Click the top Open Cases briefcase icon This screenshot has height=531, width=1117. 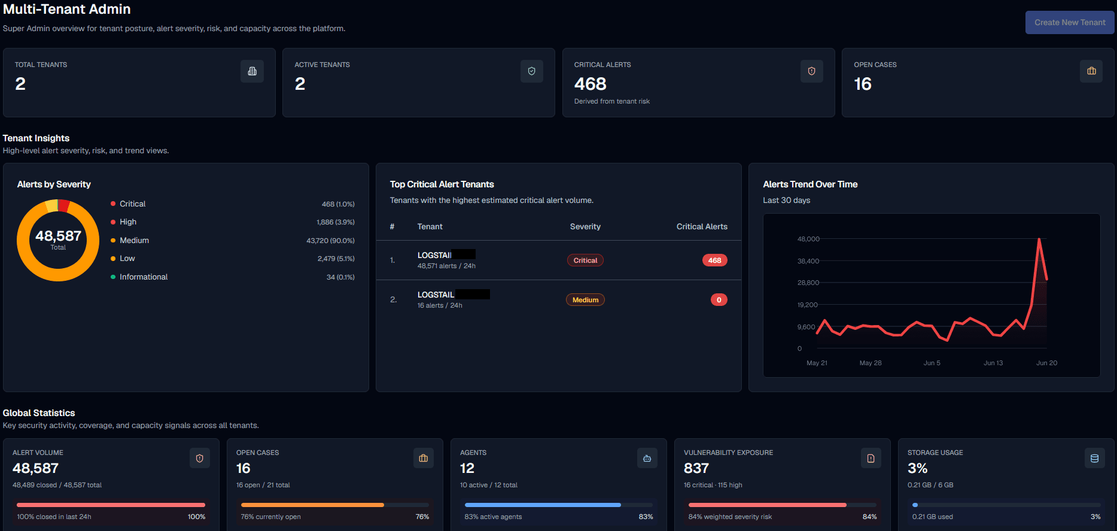[x=1091, y=71]
